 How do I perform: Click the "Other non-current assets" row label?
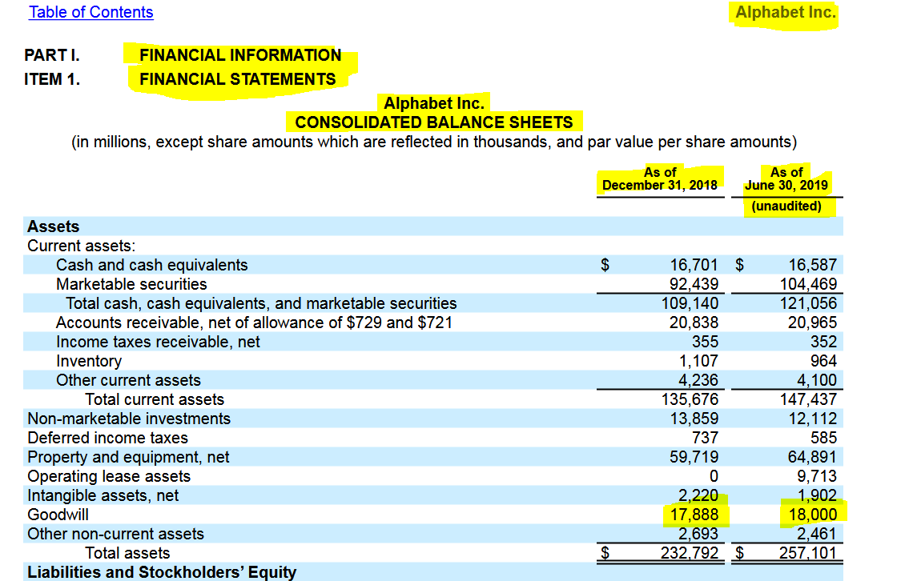[115, 534]
